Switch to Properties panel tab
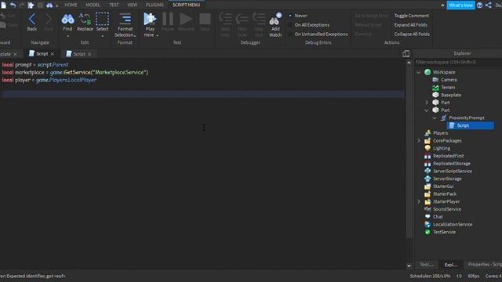The width and height of the screenshot is (502, 282). point(485,265)
